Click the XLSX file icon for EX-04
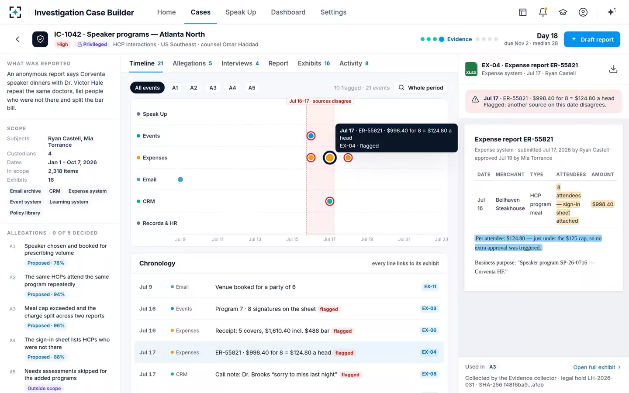The width and height of the screenshot is (629, 393). pyautogui.click(x=471, y=69)
